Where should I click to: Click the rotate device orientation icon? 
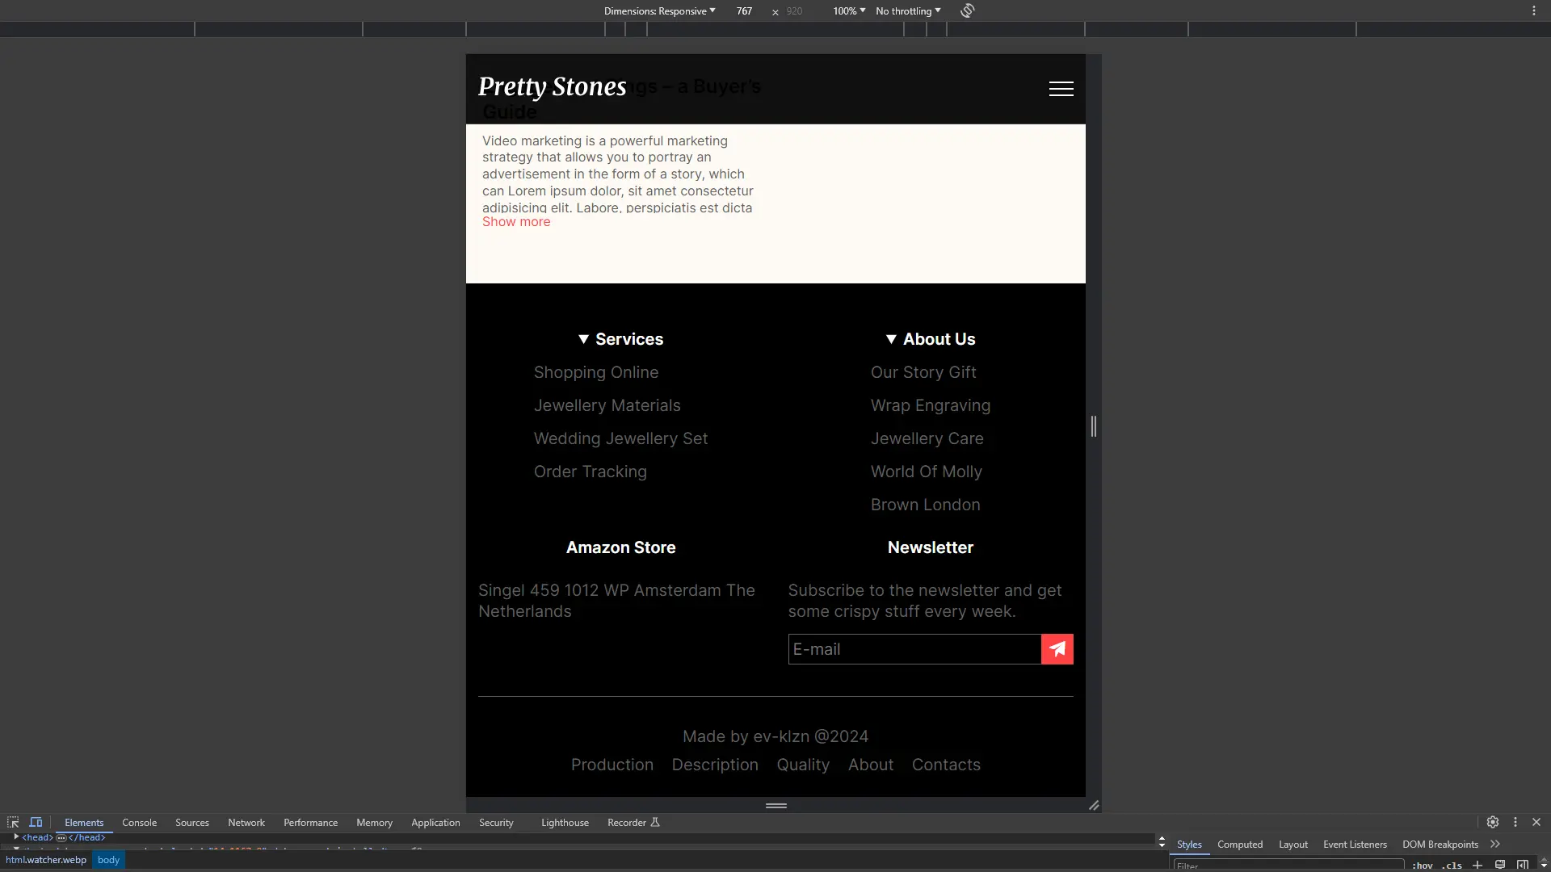[967, 10]
